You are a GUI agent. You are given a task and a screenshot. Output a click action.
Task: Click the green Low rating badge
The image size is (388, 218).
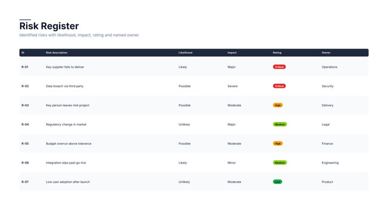pos(277,182)
